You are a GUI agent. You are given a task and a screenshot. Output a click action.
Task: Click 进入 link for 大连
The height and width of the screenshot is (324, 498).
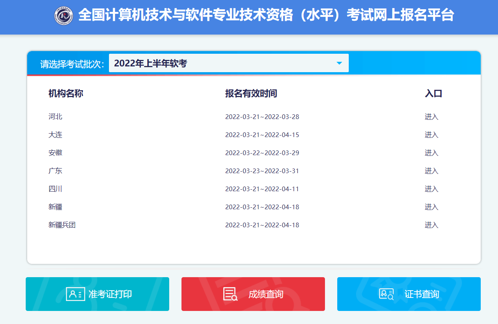pyautogui.click(x=431, y=135)
